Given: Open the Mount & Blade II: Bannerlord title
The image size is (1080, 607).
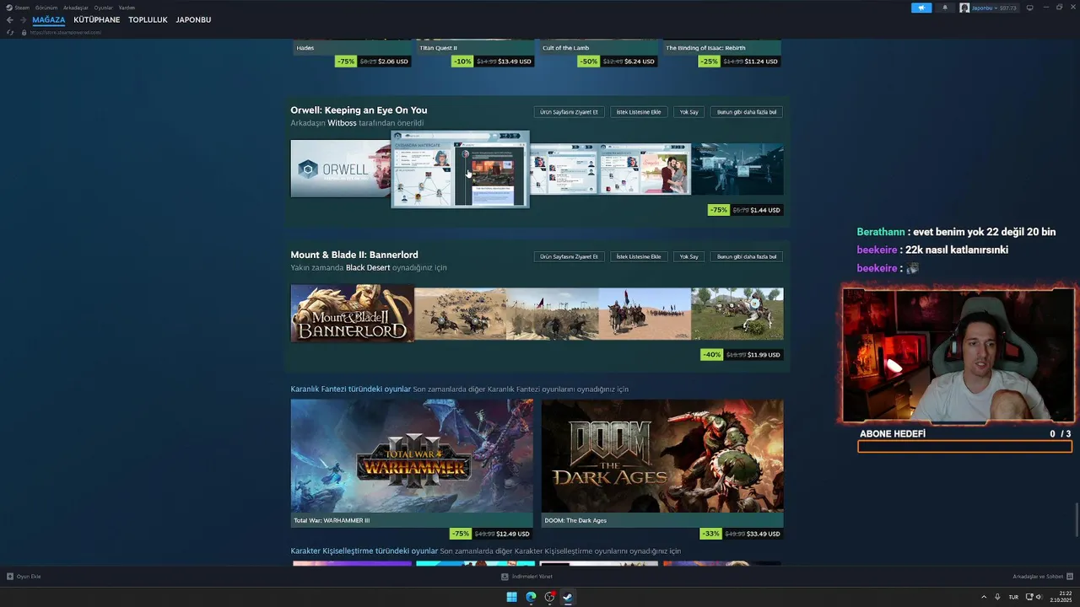Looking at the screenshot, I should click(x=354, y=255).
